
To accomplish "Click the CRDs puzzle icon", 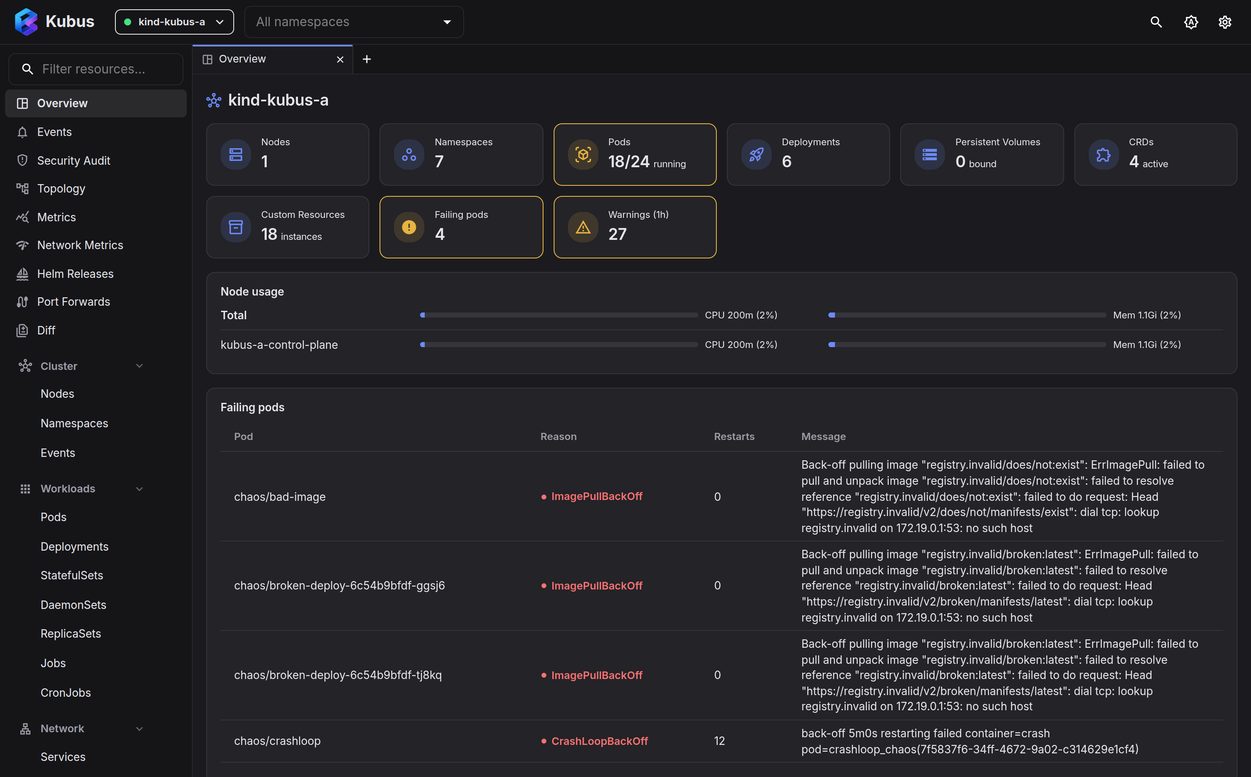I will click(1104, 154).
